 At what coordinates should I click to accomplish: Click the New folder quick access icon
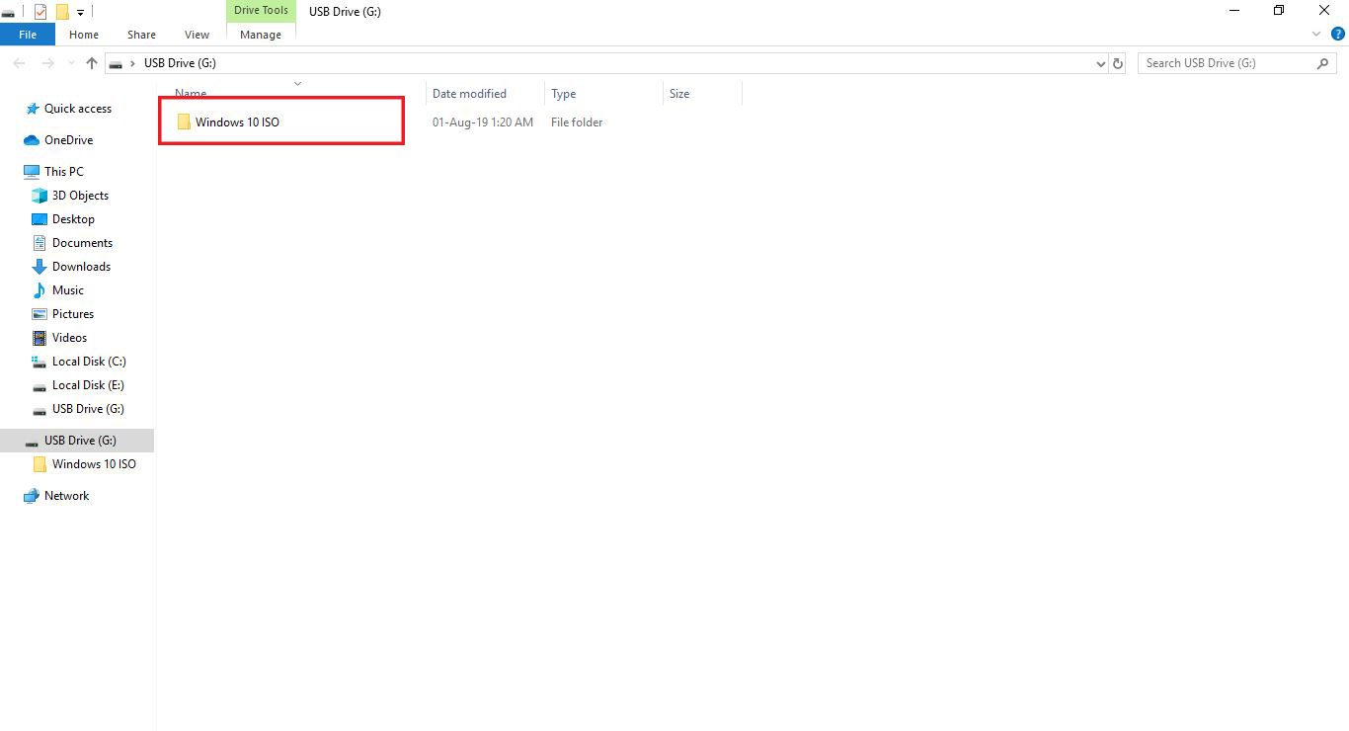coord(62,12)
